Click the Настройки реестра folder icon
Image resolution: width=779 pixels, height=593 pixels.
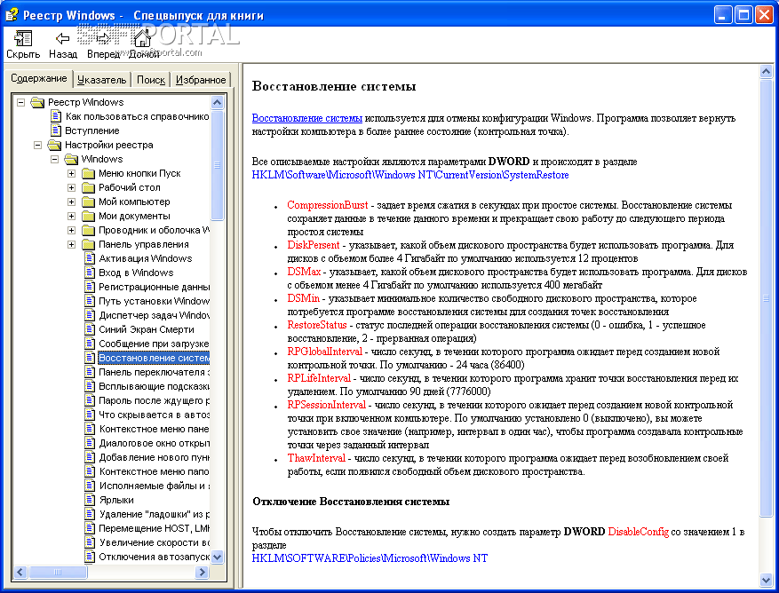(x=55, y=145)
